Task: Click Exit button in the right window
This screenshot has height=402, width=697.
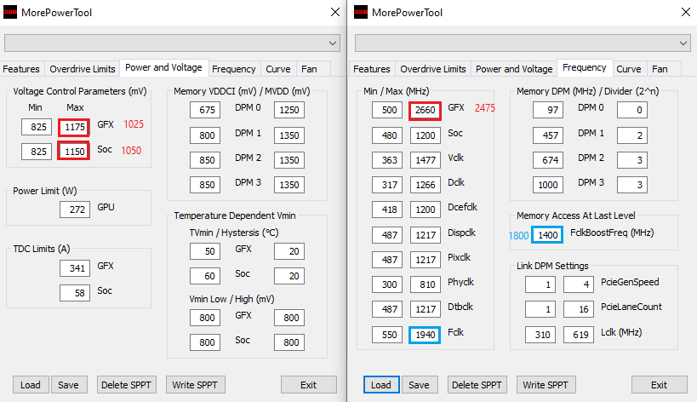Action: pyautogui.click(x=660, y=385)
